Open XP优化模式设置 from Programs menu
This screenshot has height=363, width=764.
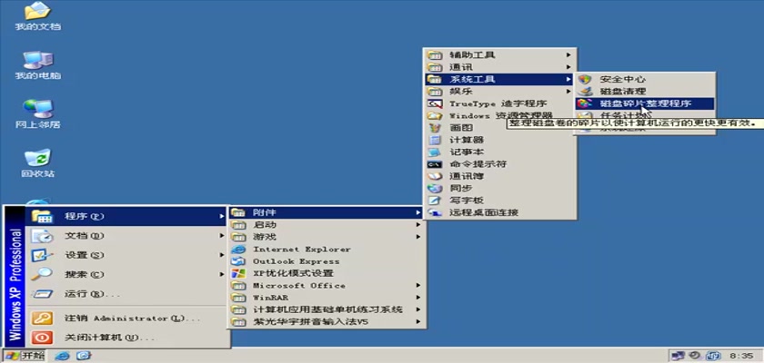pos(327,273)
